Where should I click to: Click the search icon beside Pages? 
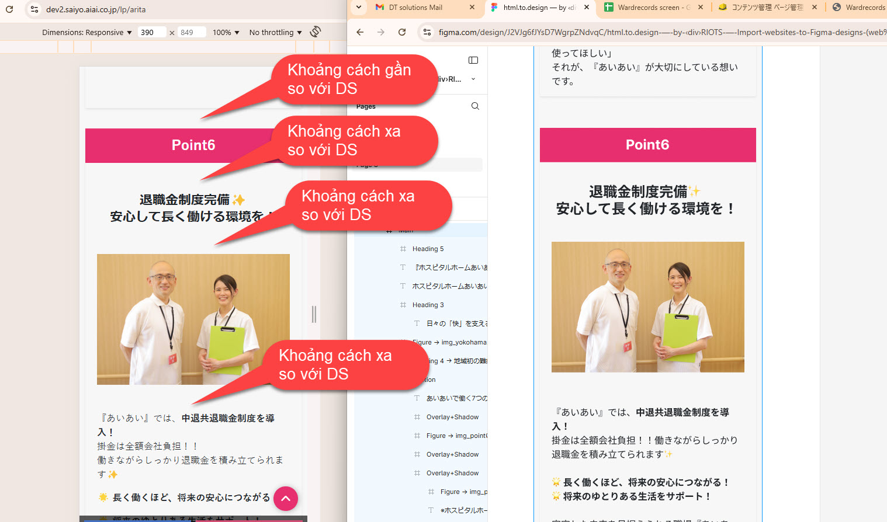(475, 106)
